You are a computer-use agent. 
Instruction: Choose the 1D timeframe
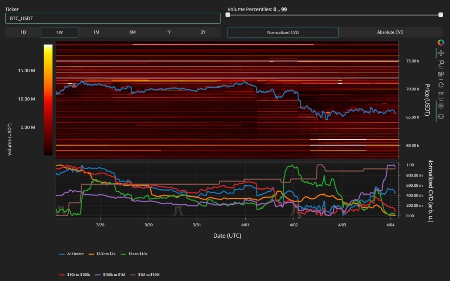coord(23,32)
